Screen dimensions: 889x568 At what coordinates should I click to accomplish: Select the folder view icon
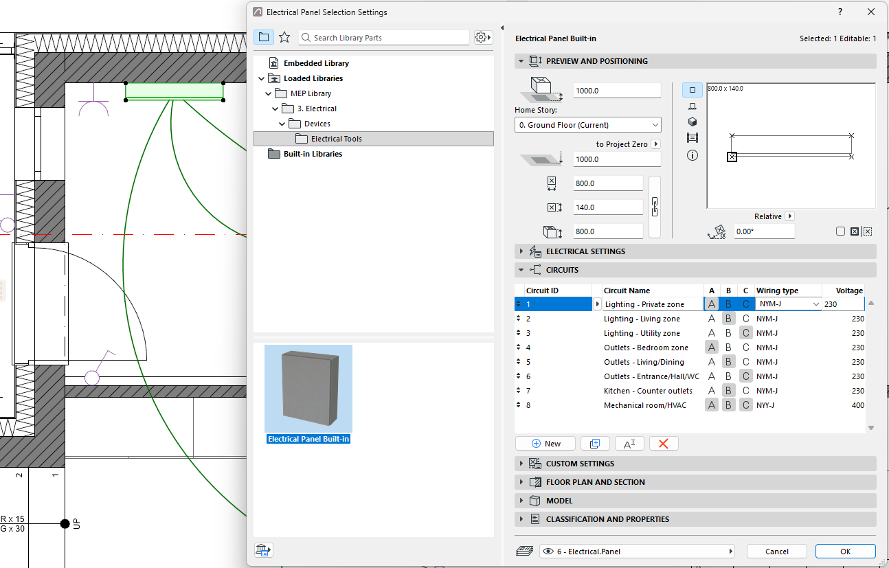click(x=264, y=37)
